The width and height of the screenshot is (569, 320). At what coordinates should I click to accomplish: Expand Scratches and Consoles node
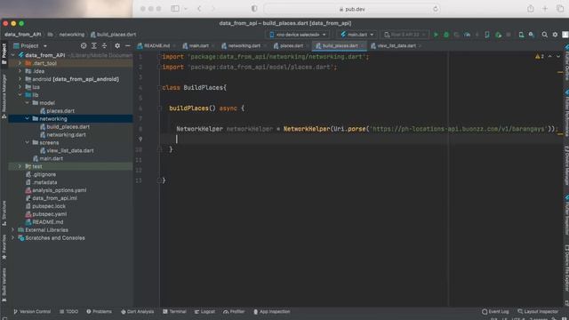(13, 237)
